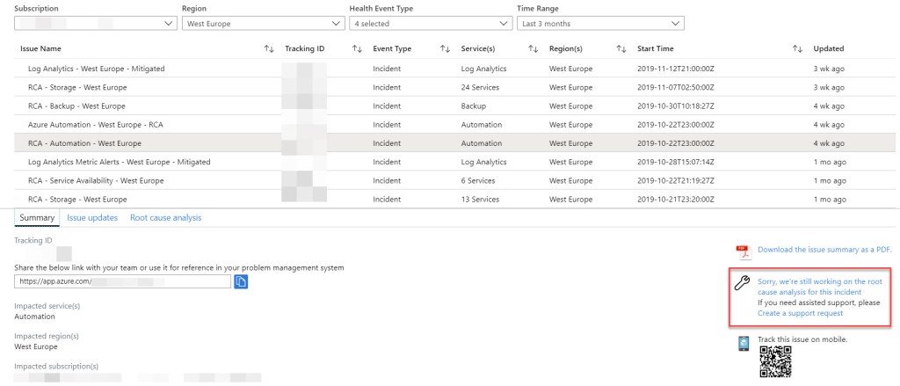Select the Log Analytics - West Europe - Mitigated row

pos(97,69)
